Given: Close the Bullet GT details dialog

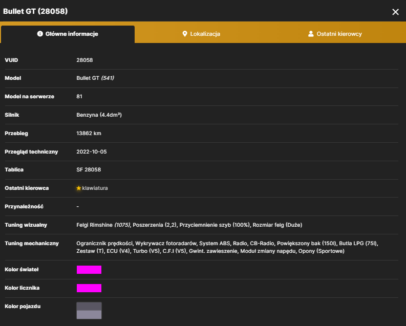Looking at the screenshot, I should 395,12.
